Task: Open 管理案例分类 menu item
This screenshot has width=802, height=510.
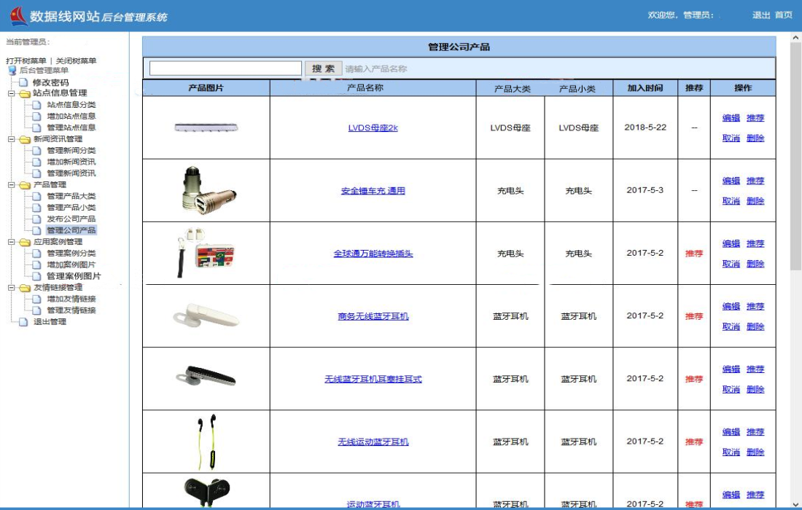Action: [71, 254]
